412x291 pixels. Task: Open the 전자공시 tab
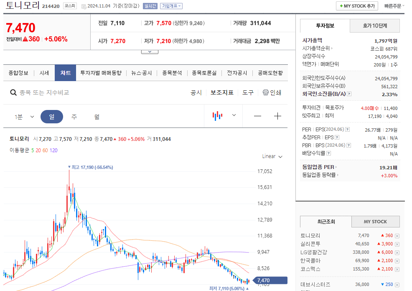(237, 73)
